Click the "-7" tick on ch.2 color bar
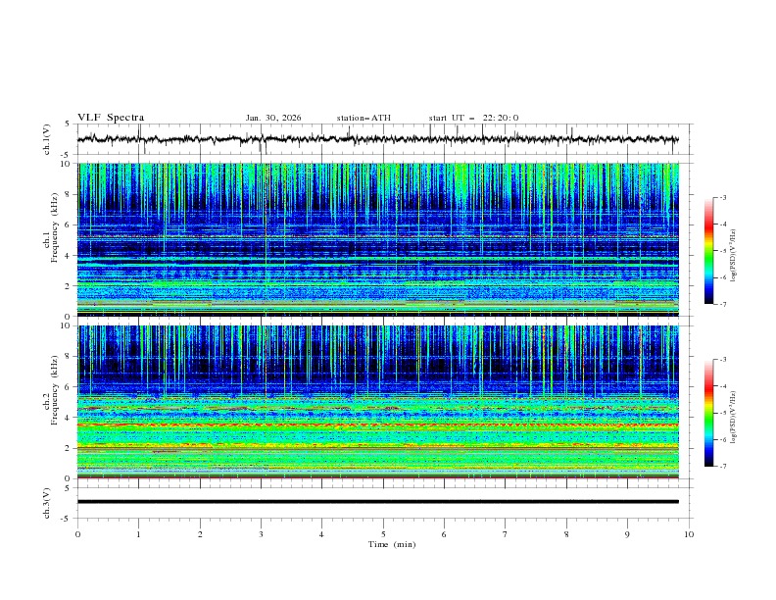 (x=723, y=467)
